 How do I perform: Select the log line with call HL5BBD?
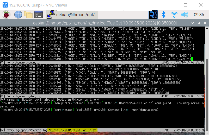click(x=96, y=39)
